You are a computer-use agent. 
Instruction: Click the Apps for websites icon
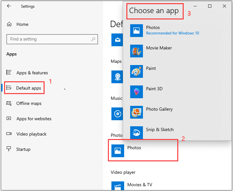9,119
